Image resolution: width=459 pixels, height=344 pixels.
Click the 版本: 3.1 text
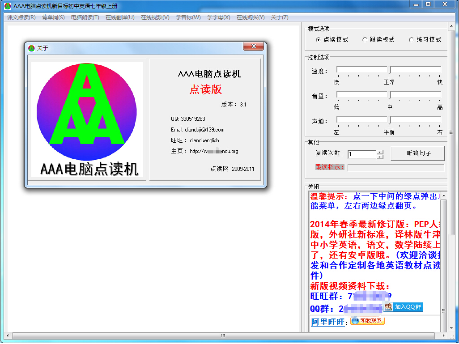234,105
